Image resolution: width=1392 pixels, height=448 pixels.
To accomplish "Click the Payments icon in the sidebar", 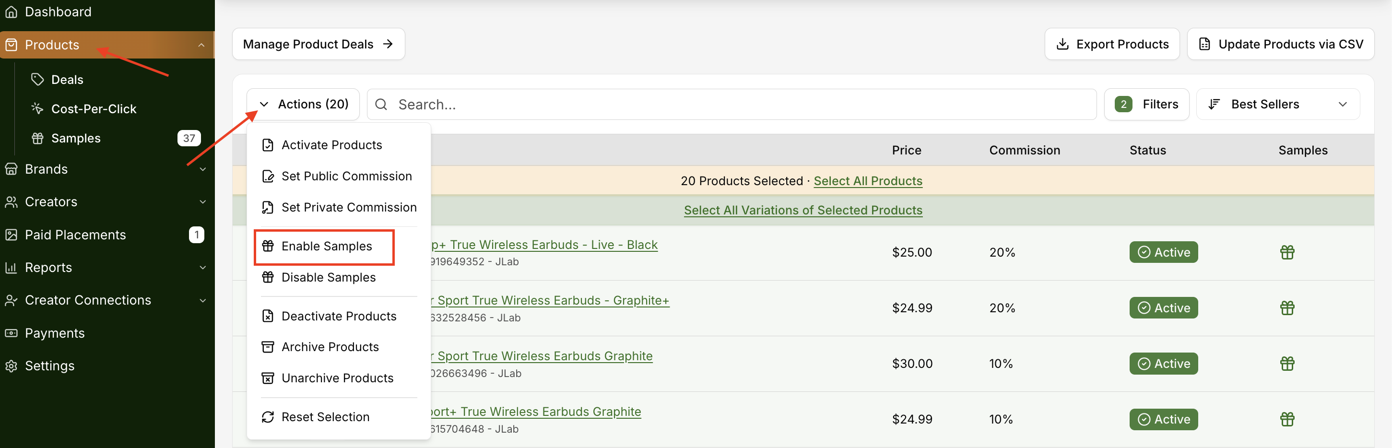I will (x=12, y=333).
